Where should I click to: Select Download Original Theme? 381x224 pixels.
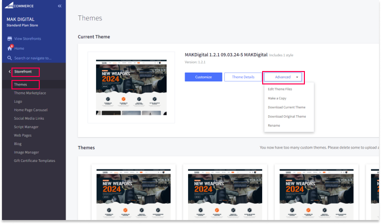(x=287, y=117)
